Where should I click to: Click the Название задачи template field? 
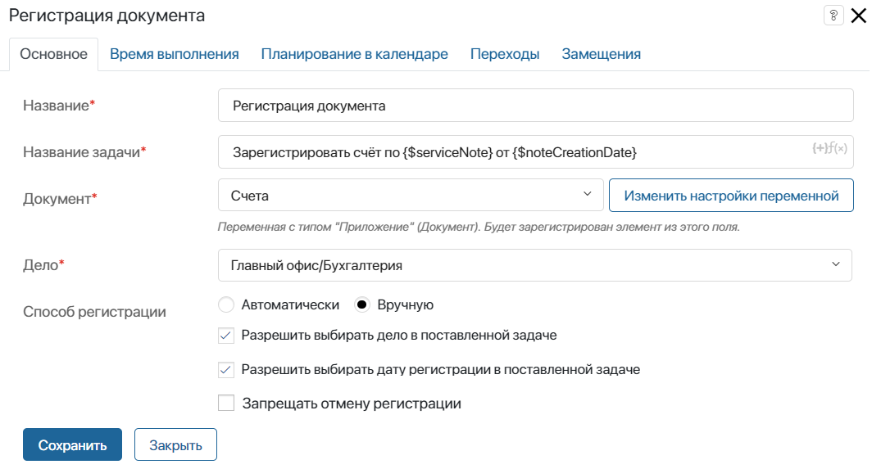point(535,151)
